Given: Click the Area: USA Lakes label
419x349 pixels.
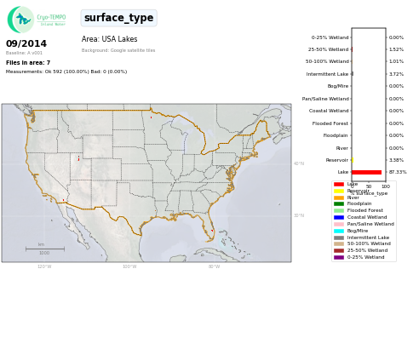Looking at the screenshot, I should click(x=109, y=39).
